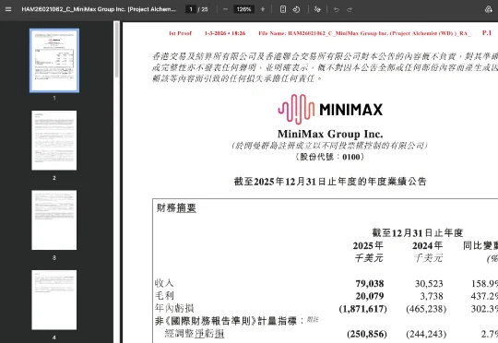
Task: Click the thumbnail label number 2
Action: click(54, 178)
